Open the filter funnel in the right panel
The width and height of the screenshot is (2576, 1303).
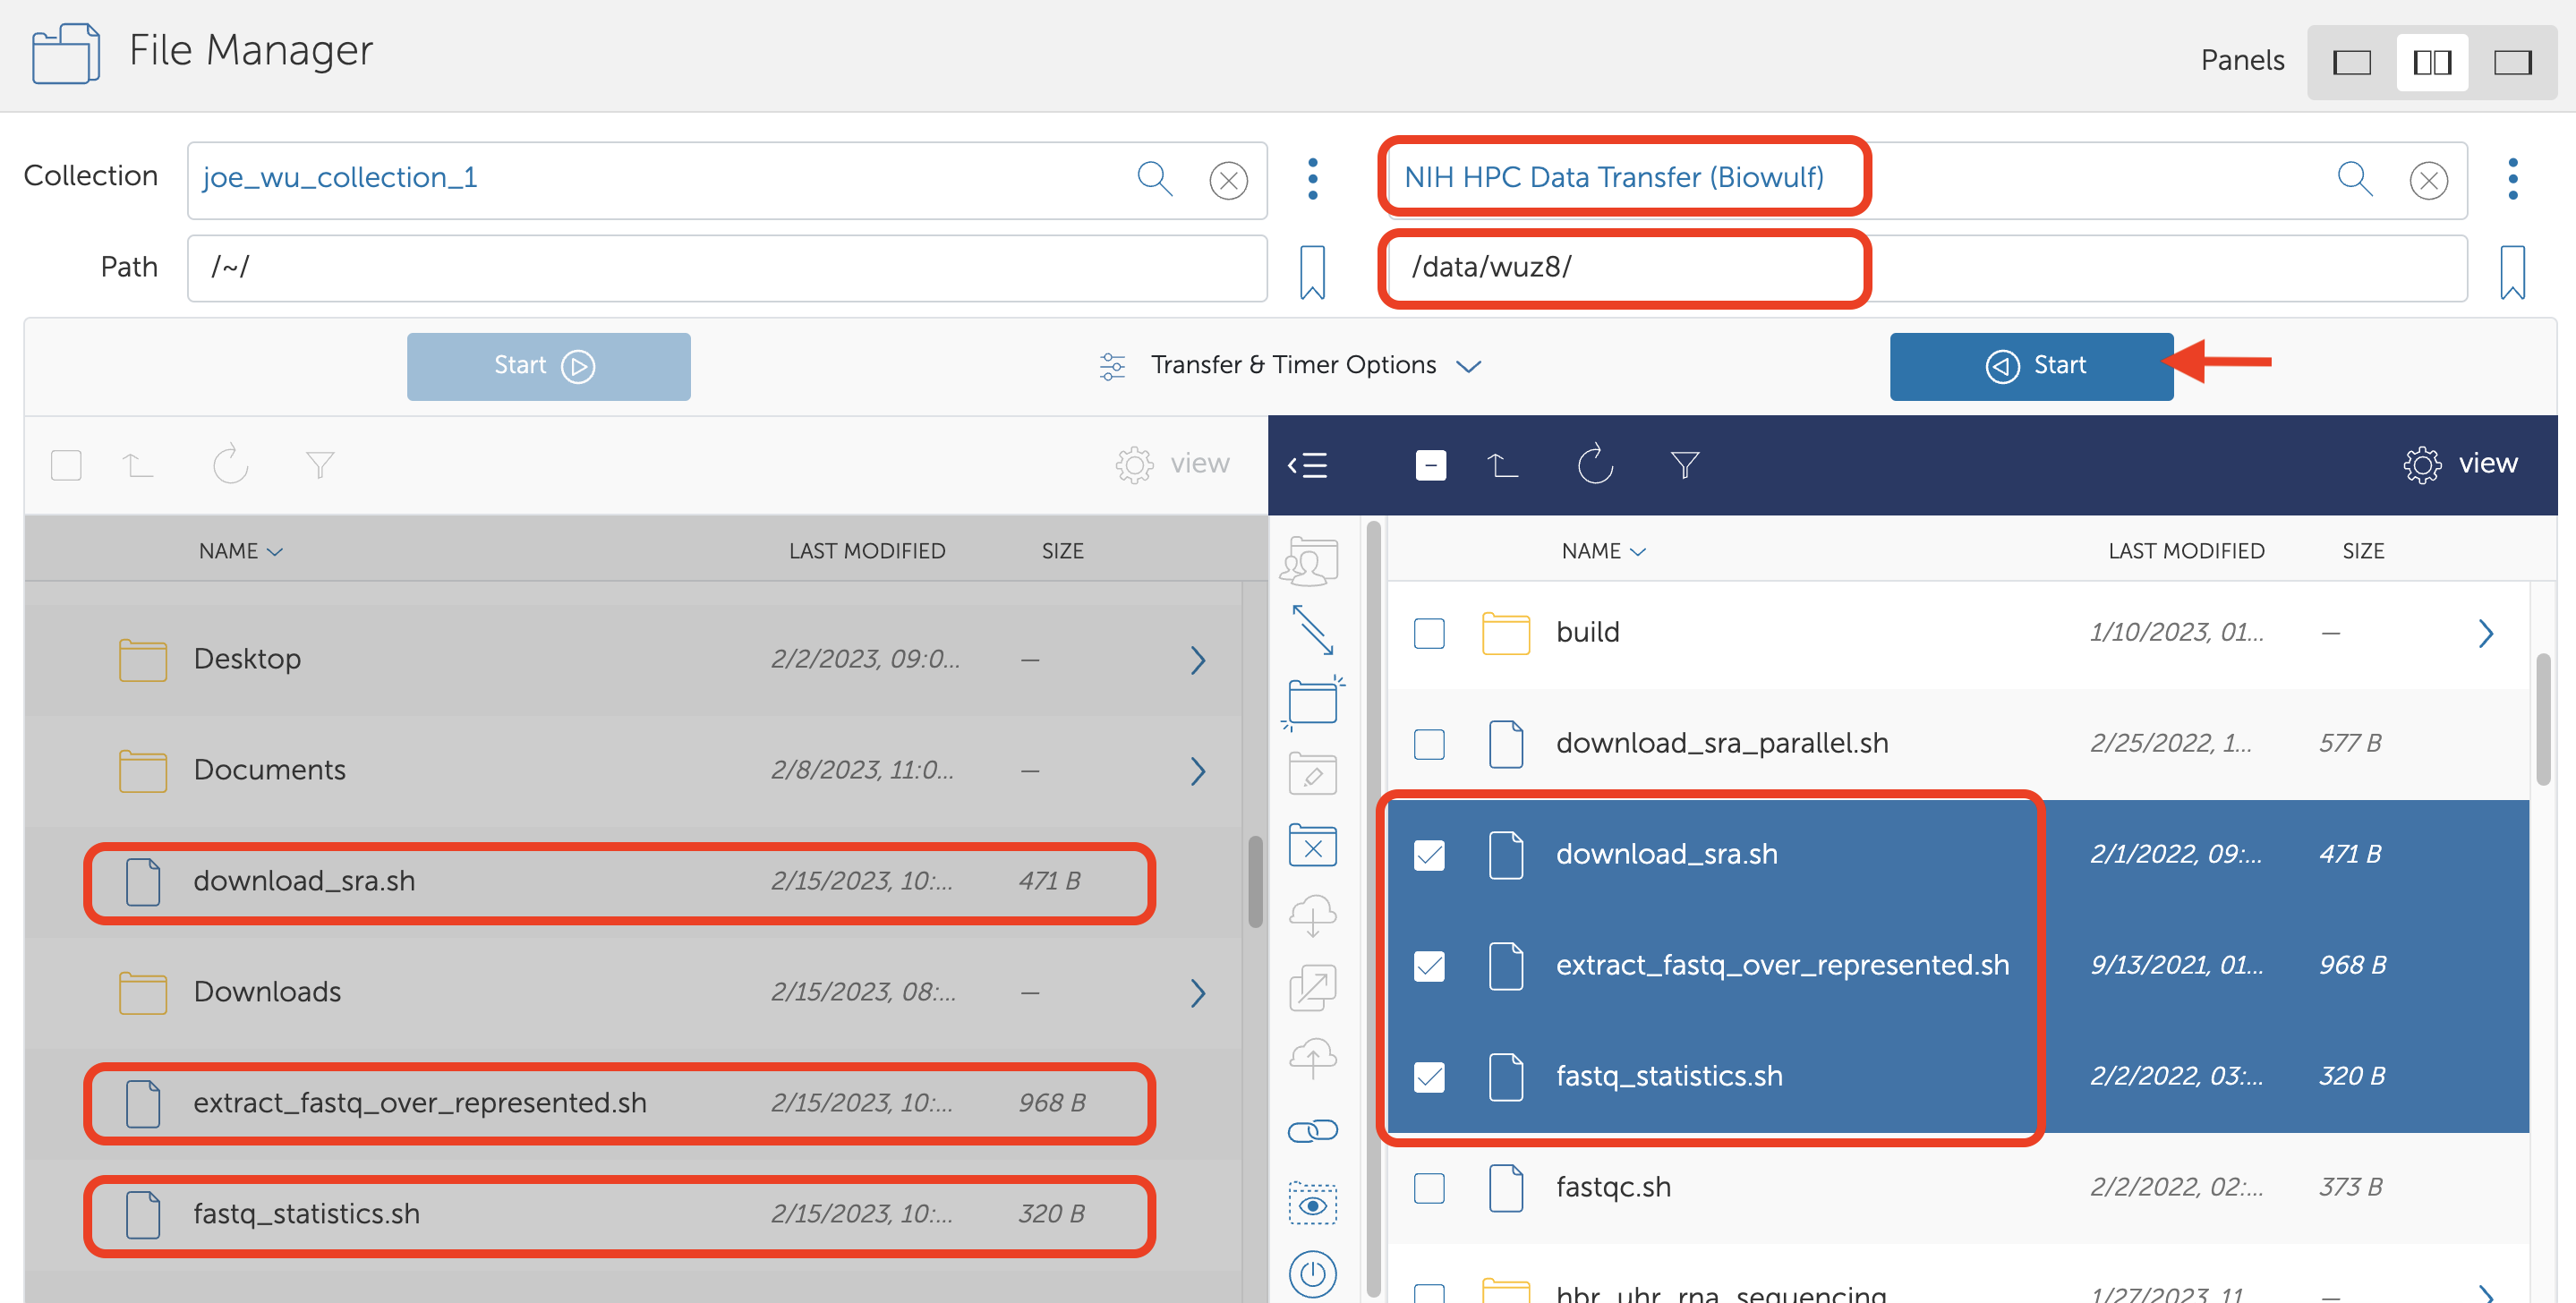(x=1684, y=465)
